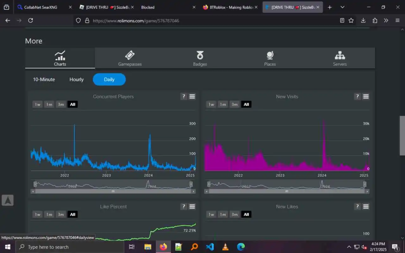Reload the current page
The image size is (405, 253).
[30, 20]
